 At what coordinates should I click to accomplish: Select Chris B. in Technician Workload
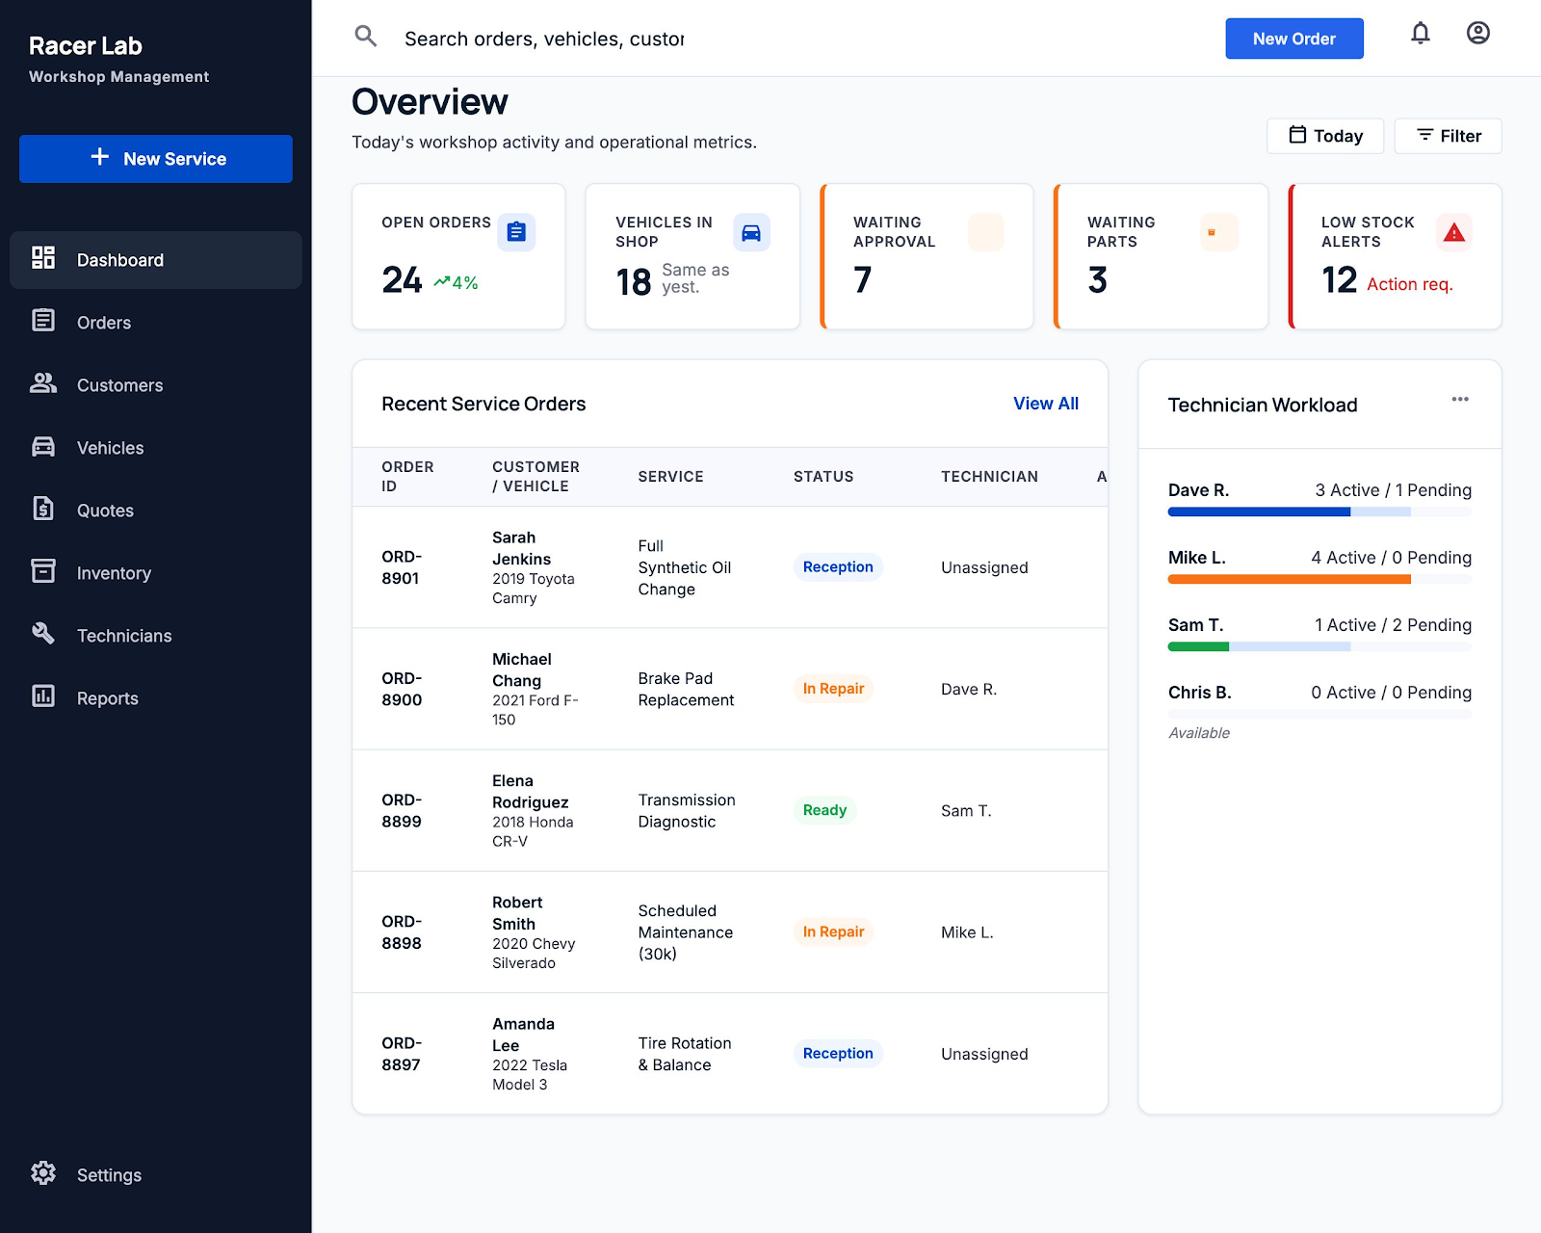tap(1200, 693)
